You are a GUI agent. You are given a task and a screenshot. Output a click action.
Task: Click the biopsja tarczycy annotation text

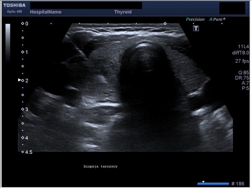click(x=100, y=167)
